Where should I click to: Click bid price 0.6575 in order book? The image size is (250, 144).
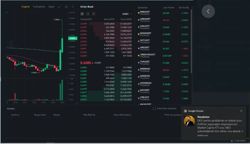pos(84,100)
